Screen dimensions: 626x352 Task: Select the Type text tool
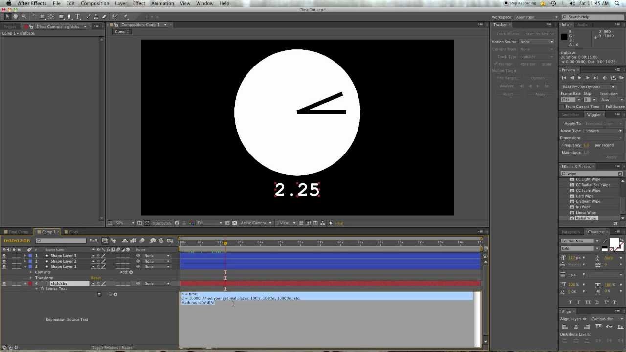pos(77,17)
